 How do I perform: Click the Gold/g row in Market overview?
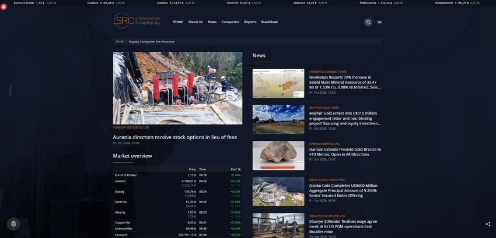178,194
